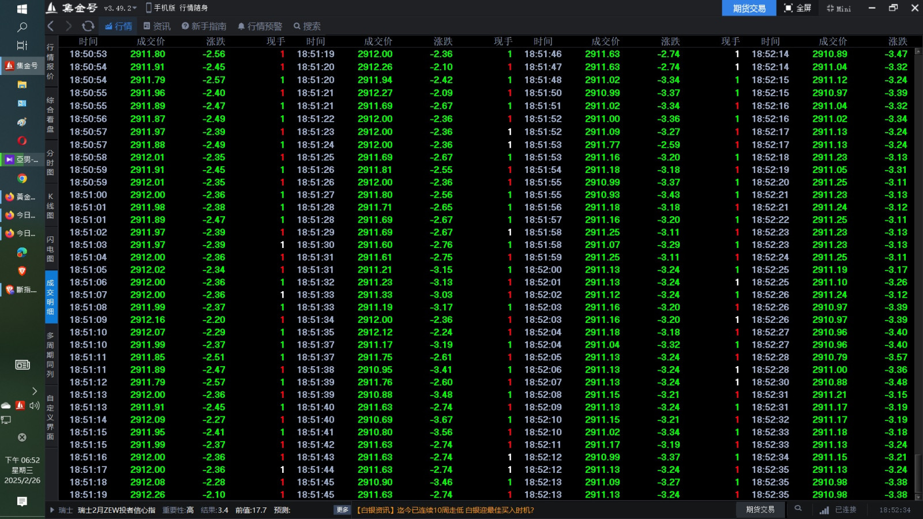The height and width of the screenshot is (519, 923).
Task: Open the taskbar clock showing 下午 06:52
Action: click(22, 470)
